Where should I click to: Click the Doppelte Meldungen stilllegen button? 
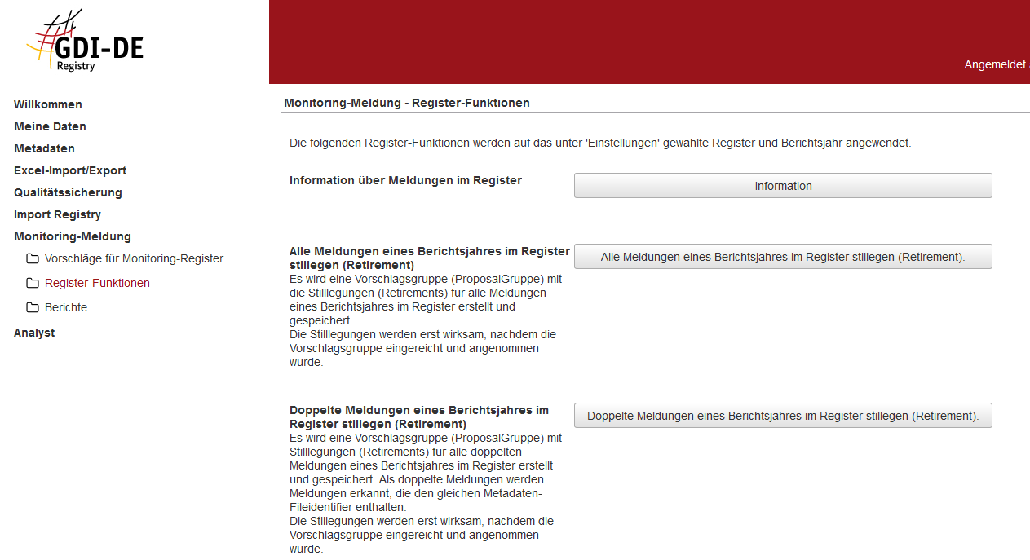783,416
